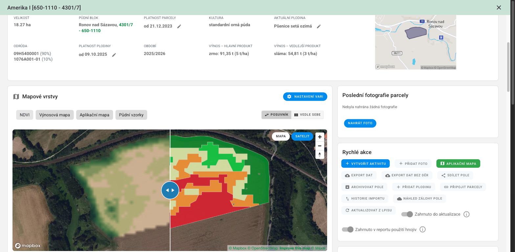The image size is (515, 252).
Task: Select Satelit base layer
Action: pyautogui.click(x=302, y=136)
